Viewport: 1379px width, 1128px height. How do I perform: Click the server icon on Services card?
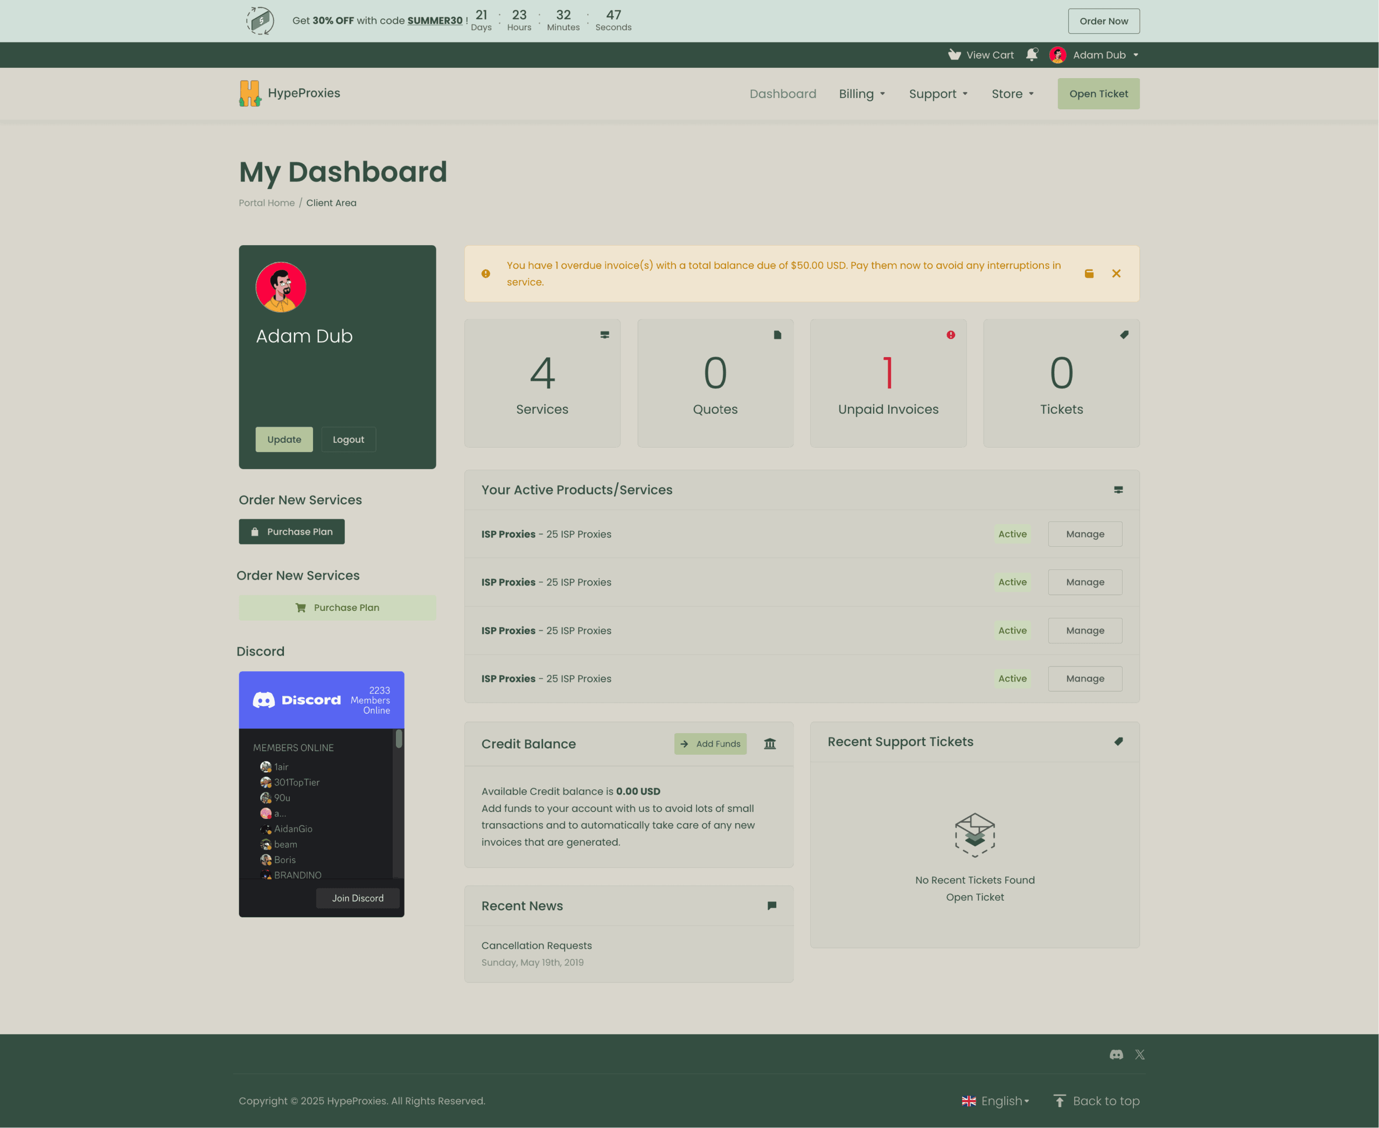coord(604,335)
